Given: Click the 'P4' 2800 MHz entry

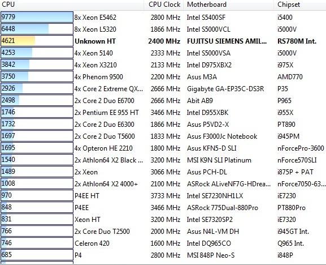Looking at the screenshot, I should pyautogui.click(x=78, y=255).
